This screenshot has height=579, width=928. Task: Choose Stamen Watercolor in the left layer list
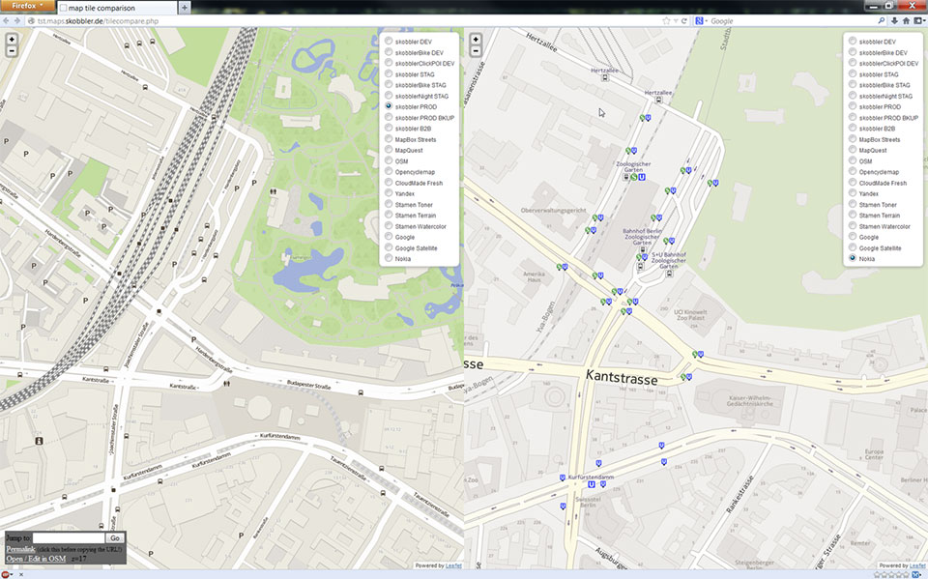pyautogui.click(x=389, y=226)
